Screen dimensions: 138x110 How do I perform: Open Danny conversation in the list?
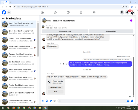coord(18,101)
